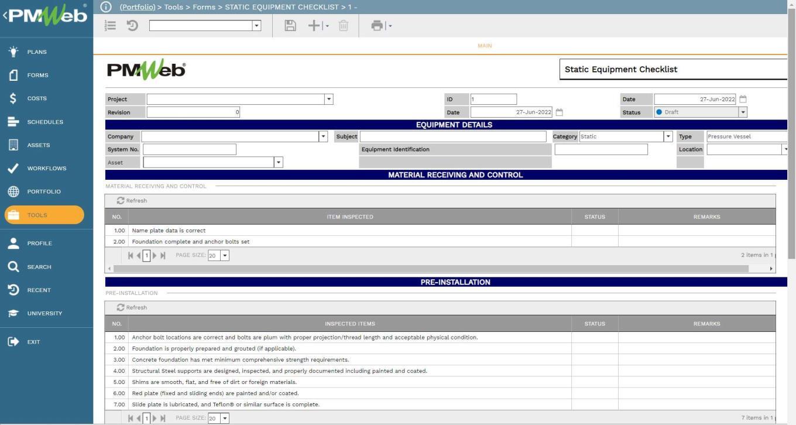This screenshot has height=425, width=796.
Task: Open the Costs module in the sidebar
Action: 36,98
